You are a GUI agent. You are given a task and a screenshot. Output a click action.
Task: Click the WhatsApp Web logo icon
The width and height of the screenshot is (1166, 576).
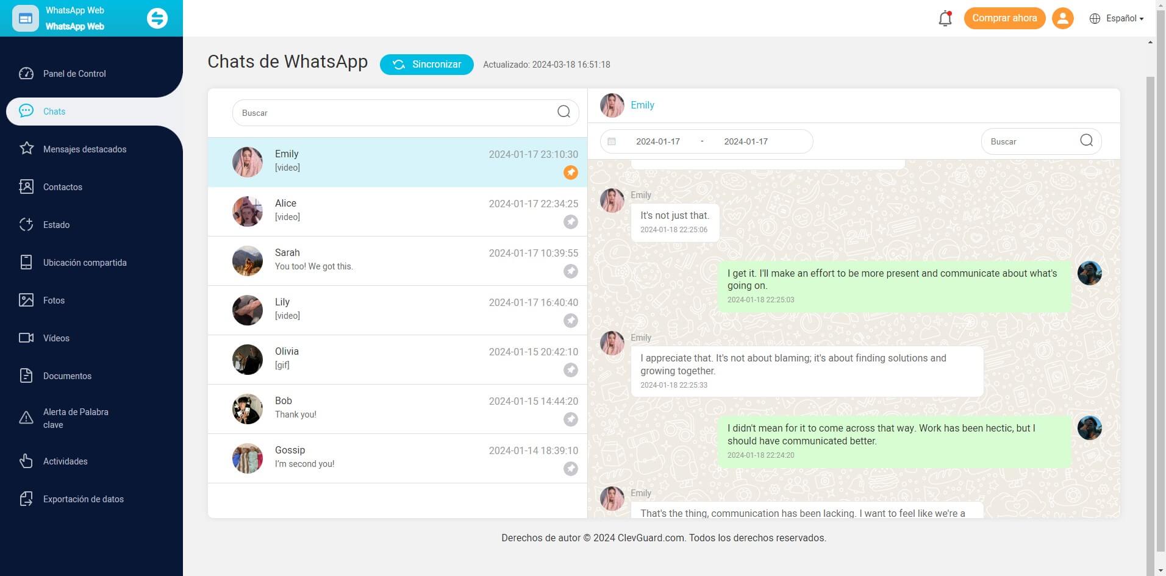point(26,18)
